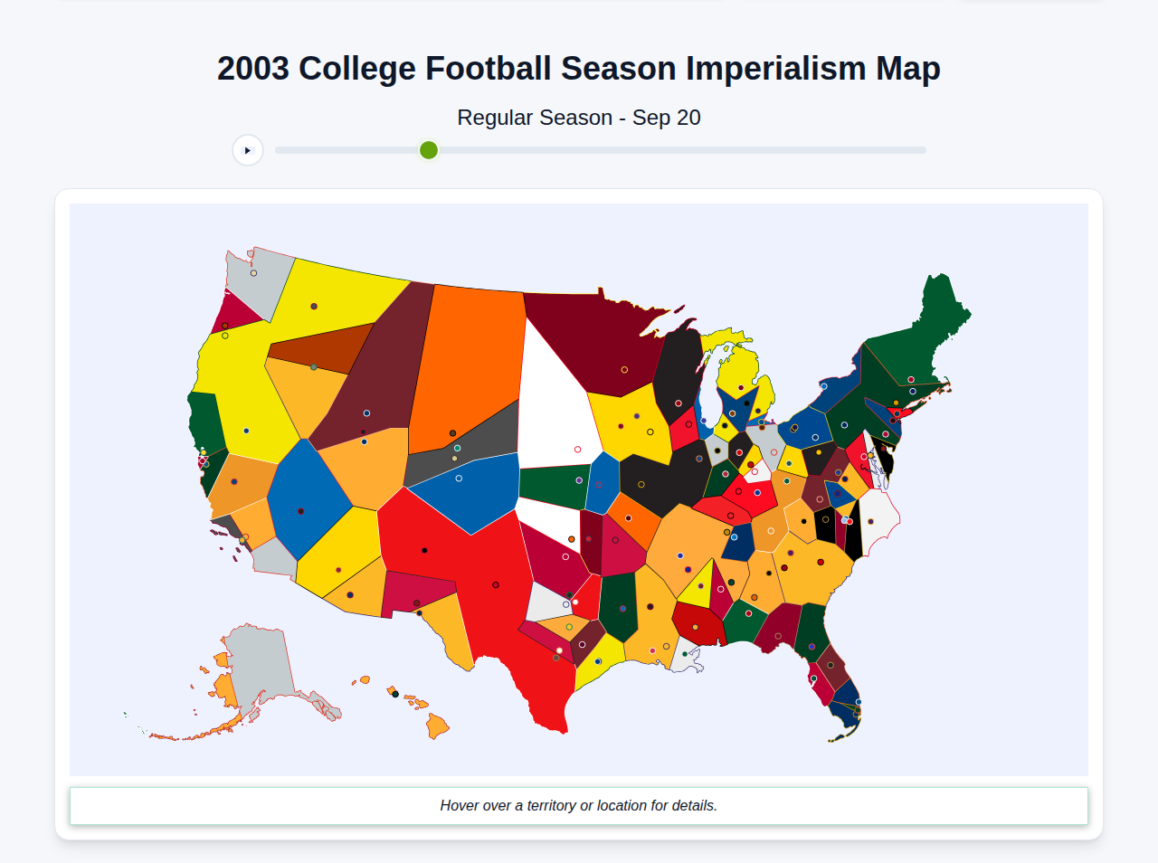Click the team dot in the blue Mountain West territory
Viewport: 1158px width, 863px height.
tap(300, 511)
